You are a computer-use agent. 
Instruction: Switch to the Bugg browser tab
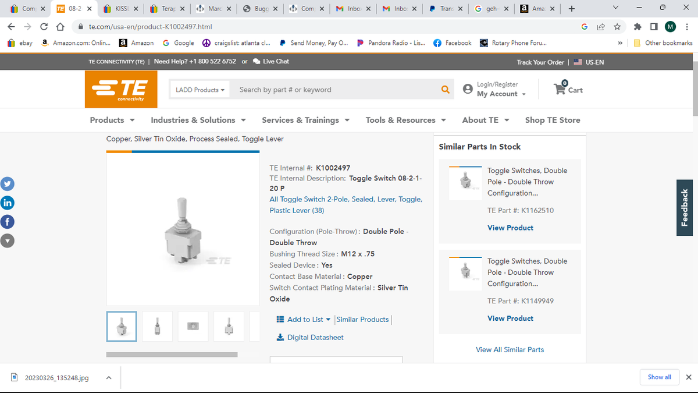[261, 9]
